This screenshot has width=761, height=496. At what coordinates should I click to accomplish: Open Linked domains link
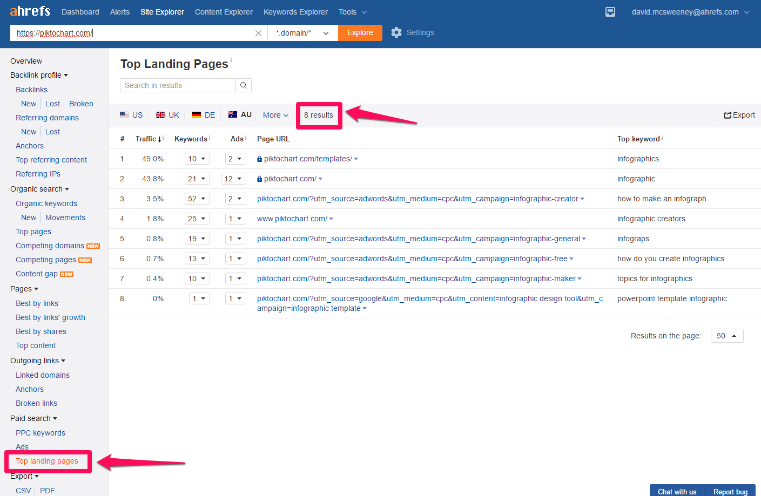pyautogui.click(x=43, y=375)
